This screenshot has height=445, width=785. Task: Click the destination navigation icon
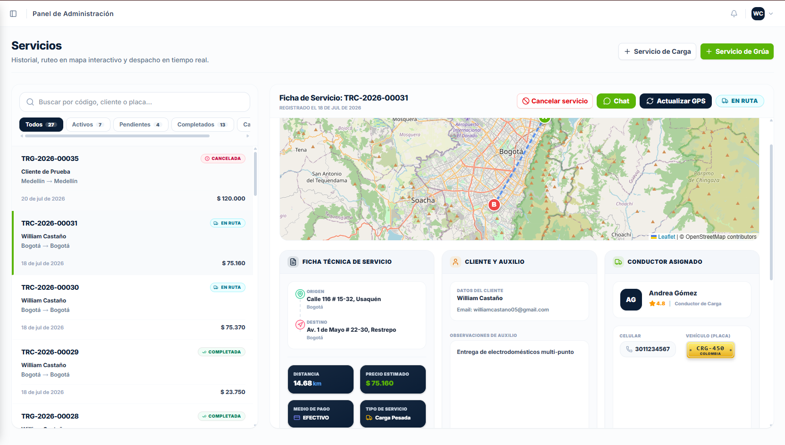[300, 325]
